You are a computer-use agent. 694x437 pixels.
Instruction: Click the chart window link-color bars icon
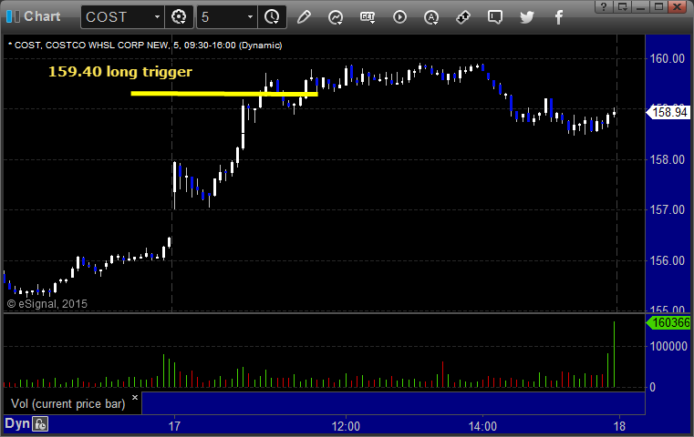[x=13, y=16]
